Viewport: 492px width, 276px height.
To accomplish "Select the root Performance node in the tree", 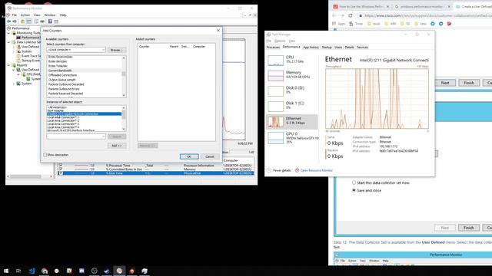I will click(x=21, y=28).
